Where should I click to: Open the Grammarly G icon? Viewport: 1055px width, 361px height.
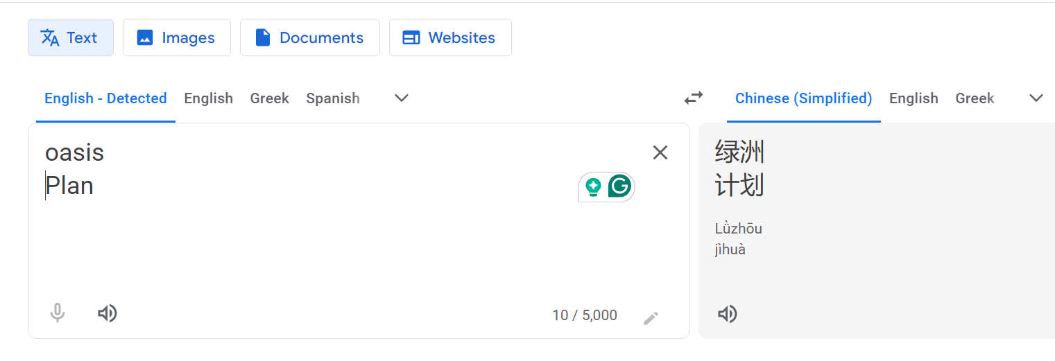tap(619, 186)
